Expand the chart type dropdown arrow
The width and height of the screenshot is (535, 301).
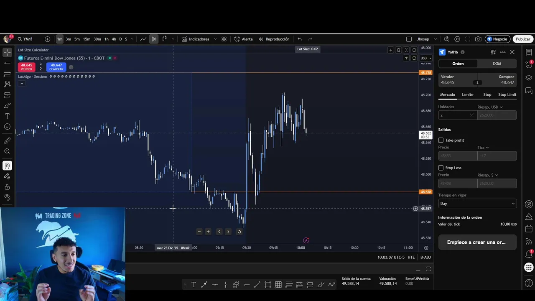(x=173, y=39)
